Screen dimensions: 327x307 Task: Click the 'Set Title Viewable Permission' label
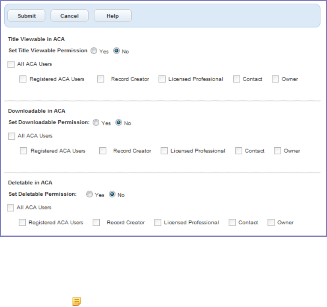48,51
